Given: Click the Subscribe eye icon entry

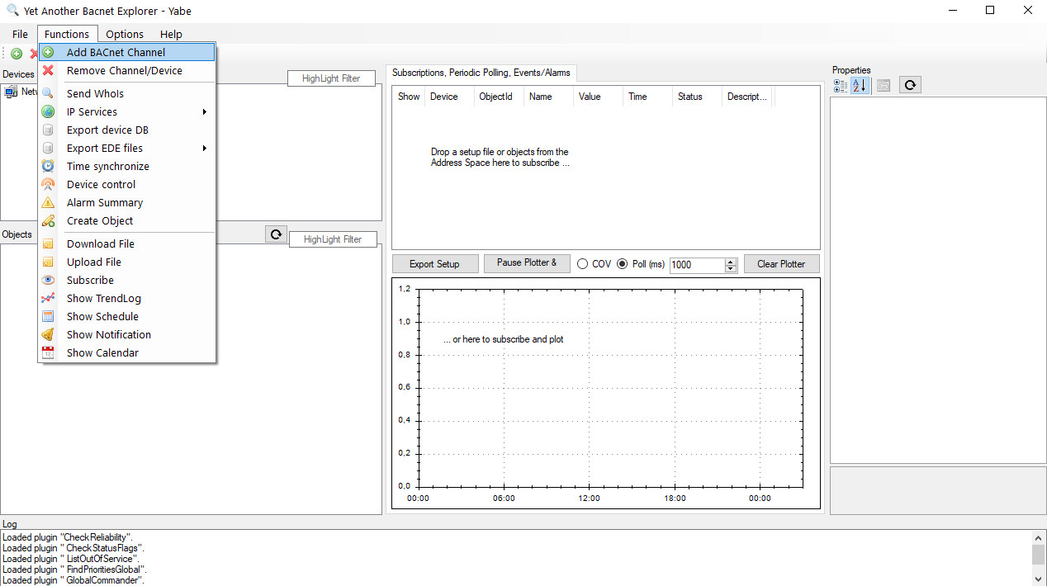Looking at the screenshot, I should [x=48, y=280].
